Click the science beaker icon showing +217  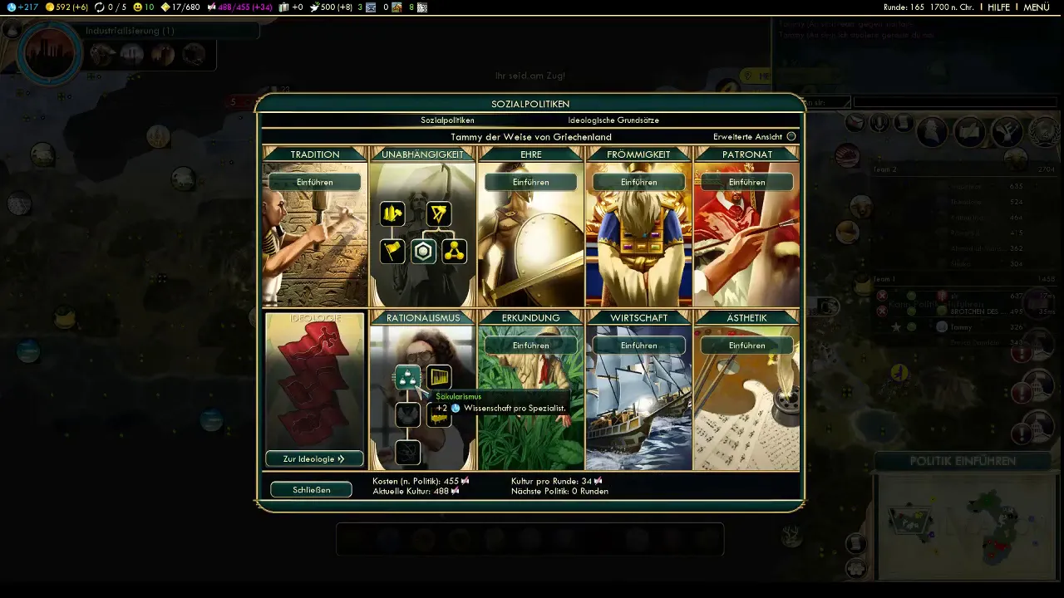[x=12, y=7]
